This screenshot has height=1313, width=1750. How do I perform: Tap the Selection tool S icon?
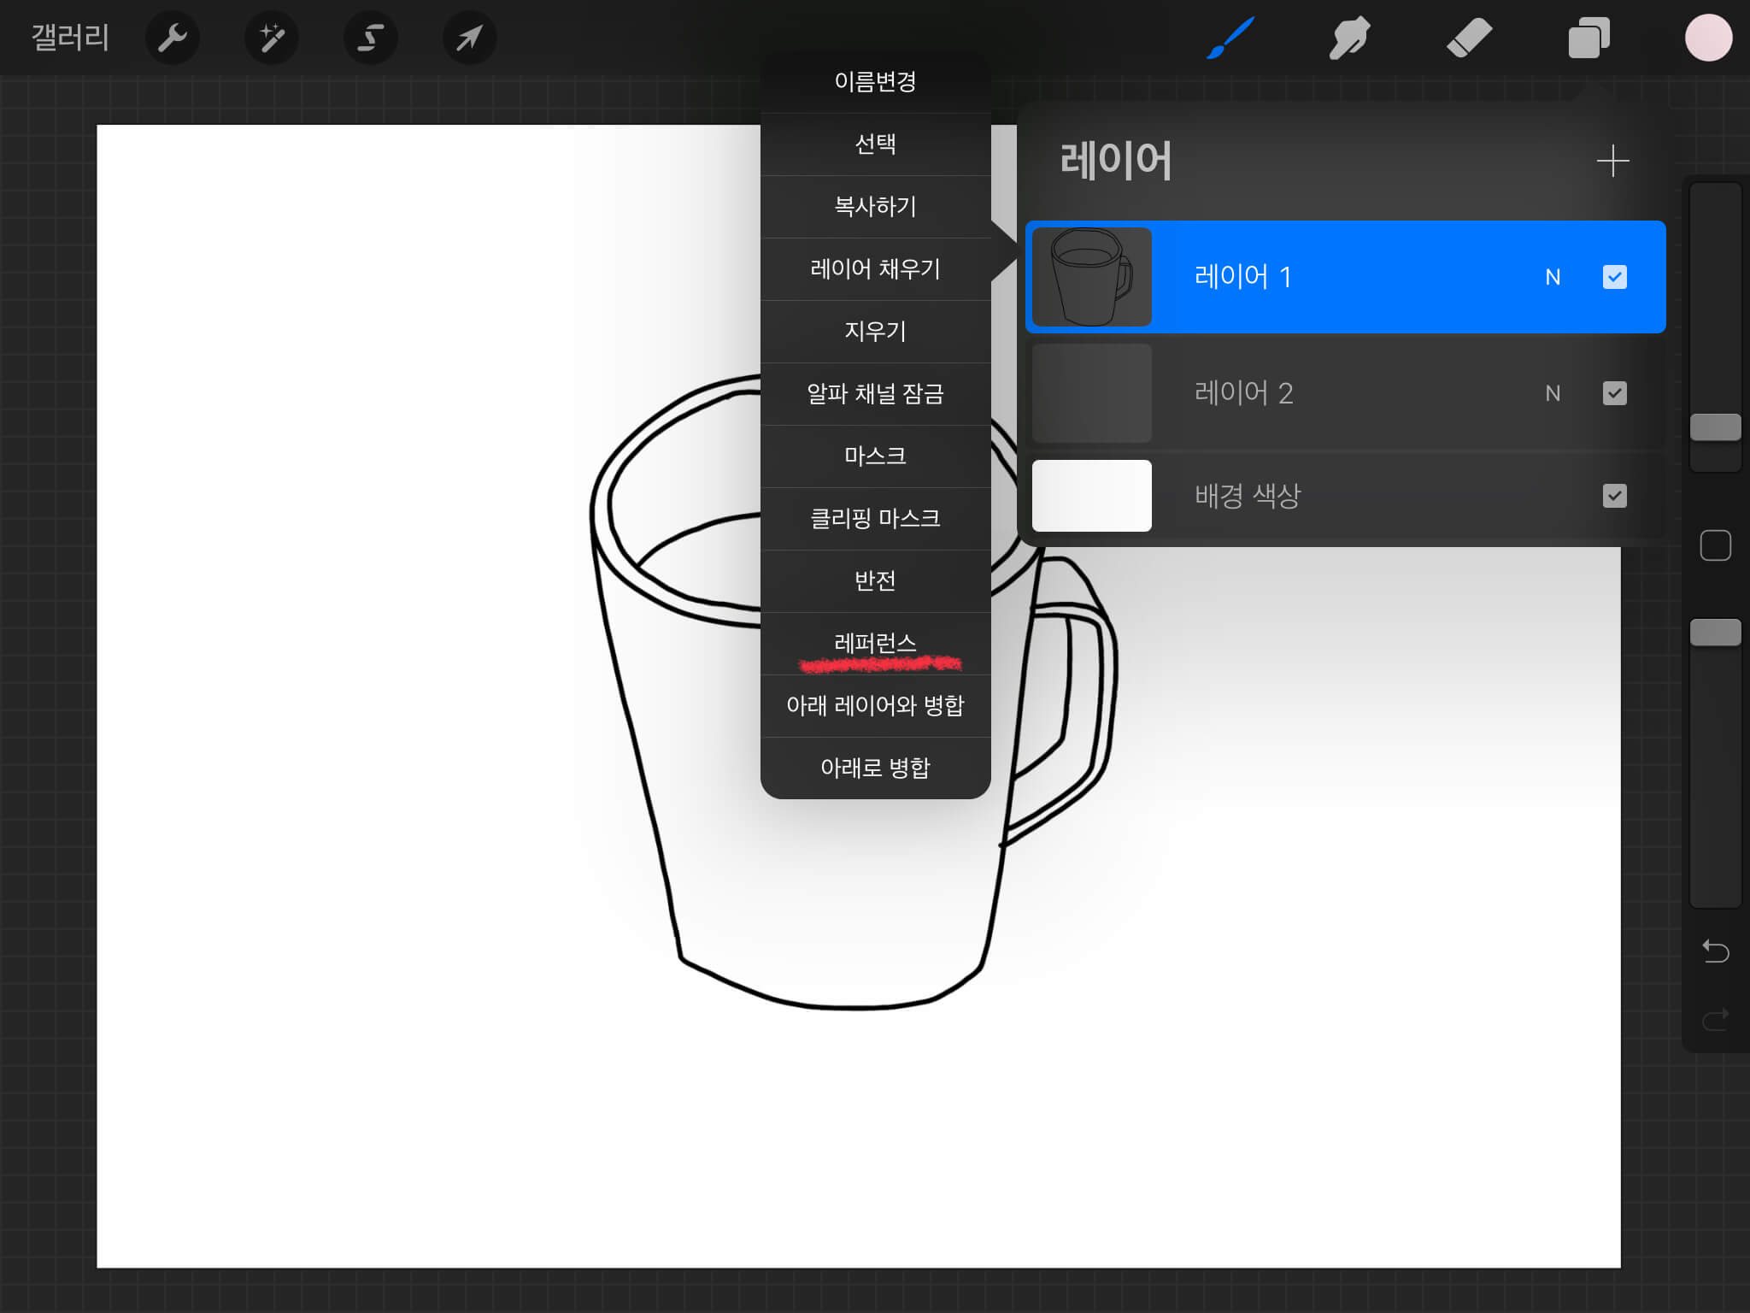click(x=370, y=38)
